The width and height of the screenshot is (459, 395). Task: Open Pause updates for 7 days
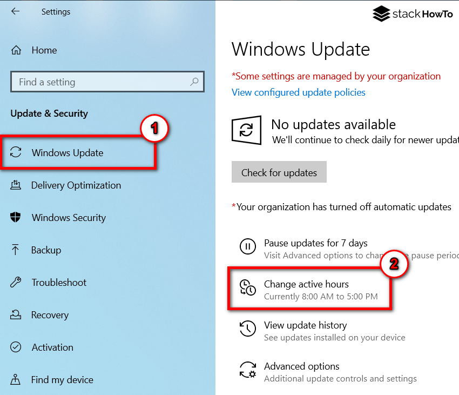[315, 243]
